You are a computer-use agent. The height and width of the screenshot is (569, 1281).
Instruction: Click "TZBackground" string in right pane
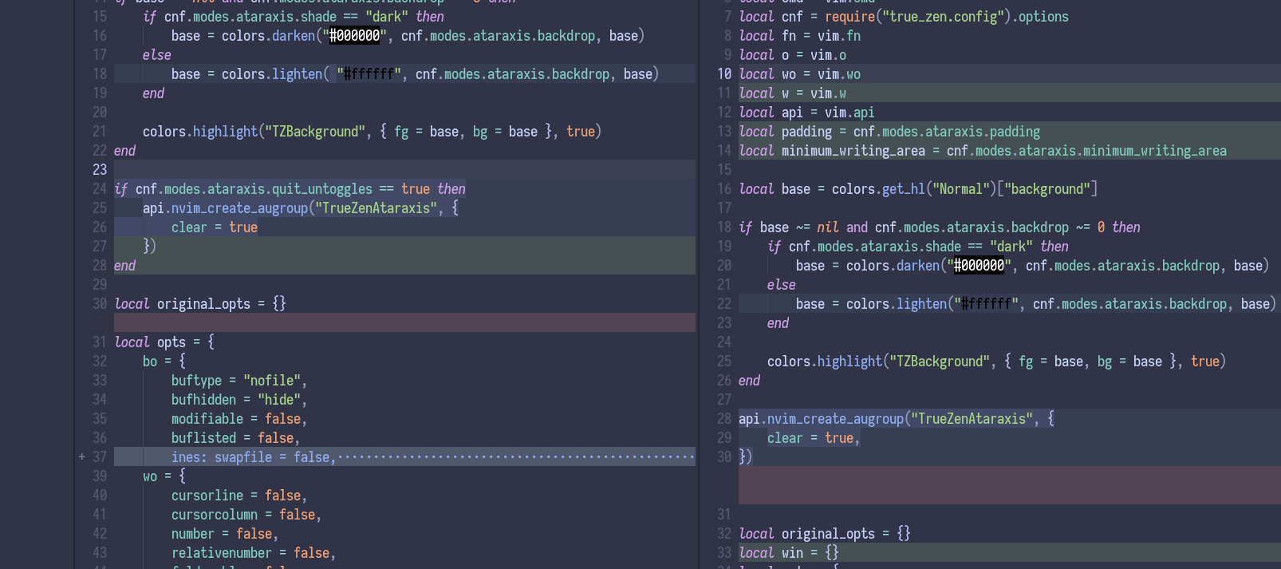click(x=940, y=362)
